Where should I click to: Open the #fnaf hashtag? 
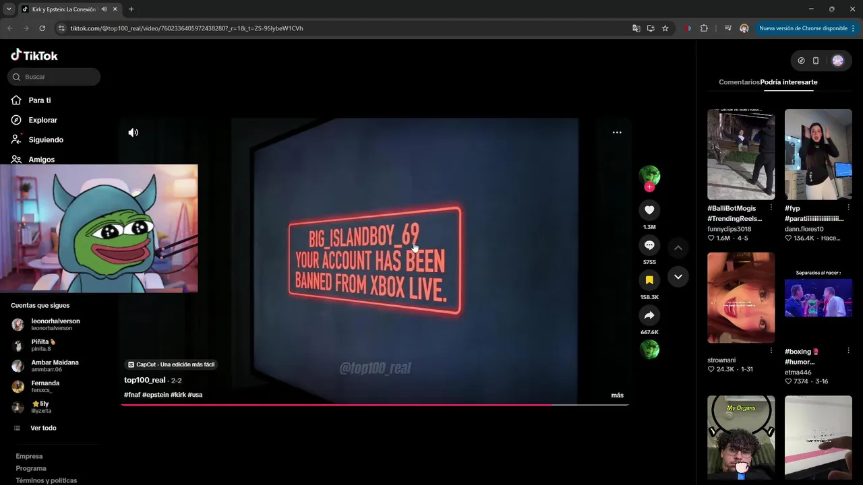[x=132, y=395]
